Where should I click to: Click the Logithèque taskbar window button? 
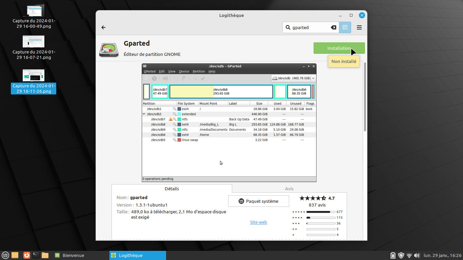click(x=138, y=255)
